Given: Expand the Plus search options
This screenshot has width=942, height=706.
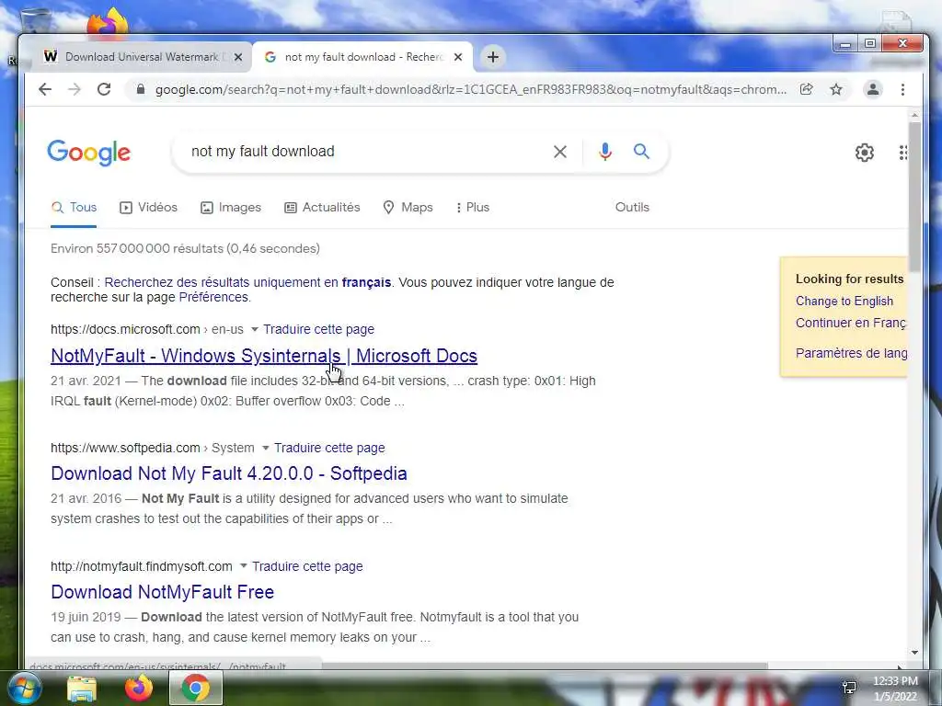Looking at the screenshot, I should click(x=473, y=207).
